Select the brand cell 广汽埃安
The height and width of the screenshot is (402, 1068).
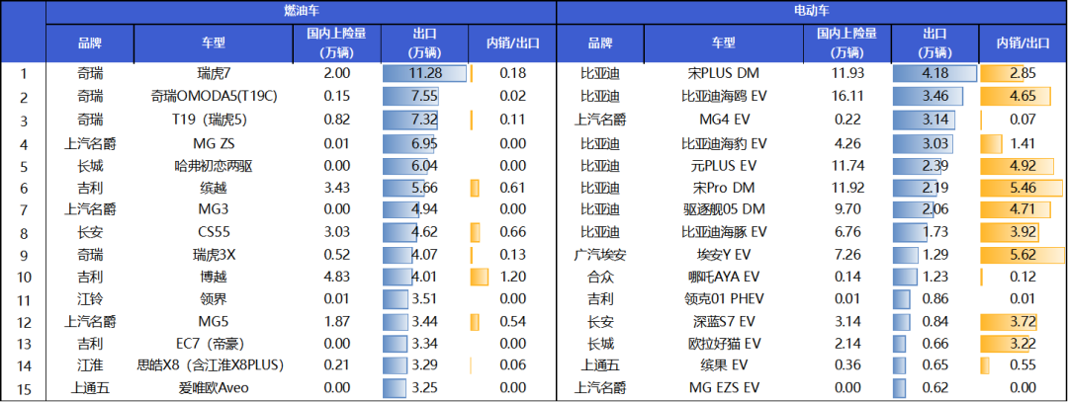601,255
